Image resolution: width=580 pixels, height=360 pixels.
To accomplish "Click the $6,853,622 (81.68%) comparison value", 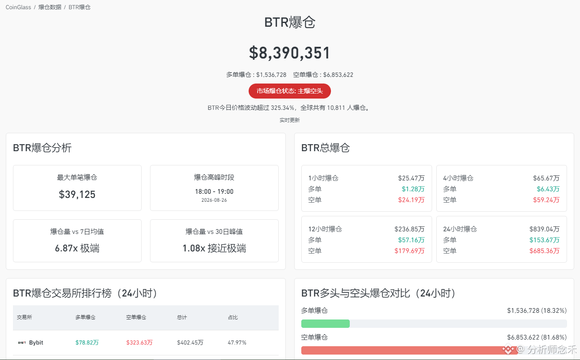I will click(537, 337).
